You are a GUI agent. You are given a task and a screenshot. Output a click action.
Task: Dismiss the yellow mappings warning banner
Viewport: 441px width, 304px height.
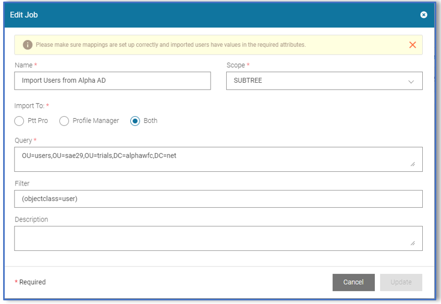tap(412, 45)
